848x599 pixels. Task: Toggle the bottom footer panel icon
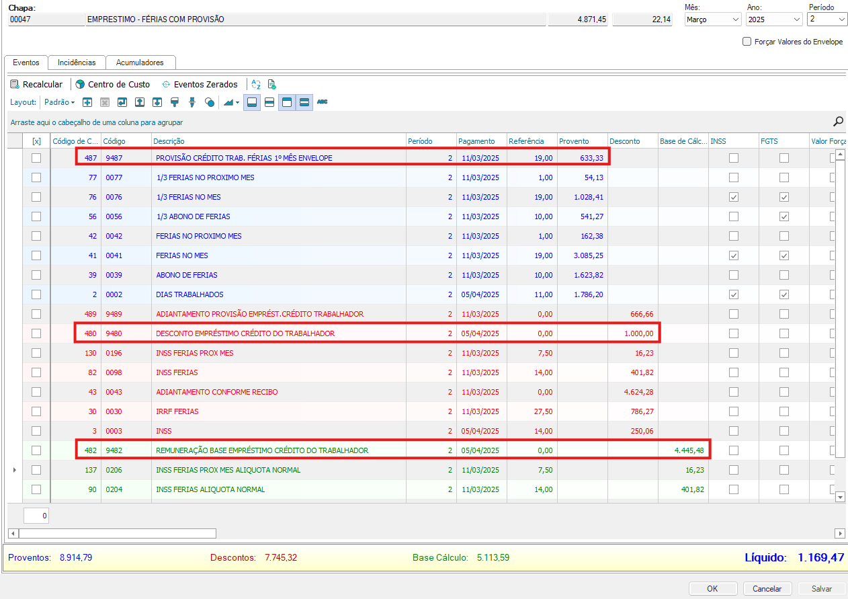[252, 102]
